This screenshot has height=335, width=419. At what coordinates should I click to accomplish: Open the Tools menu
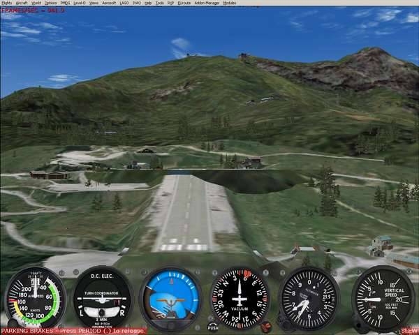(160, 3)
